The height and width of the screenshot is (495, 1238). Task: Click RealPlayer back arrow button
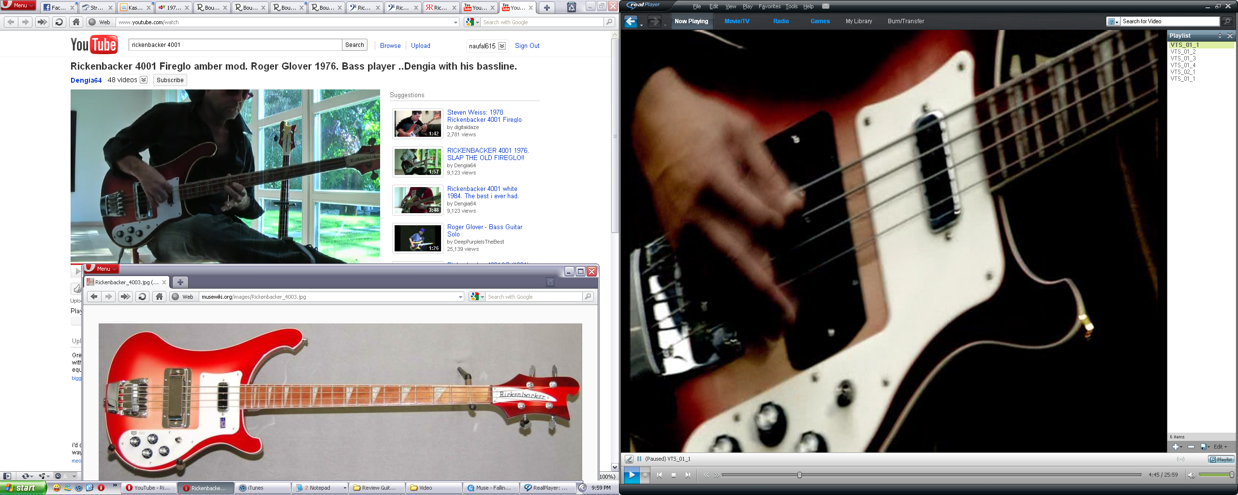coord(631,21)
